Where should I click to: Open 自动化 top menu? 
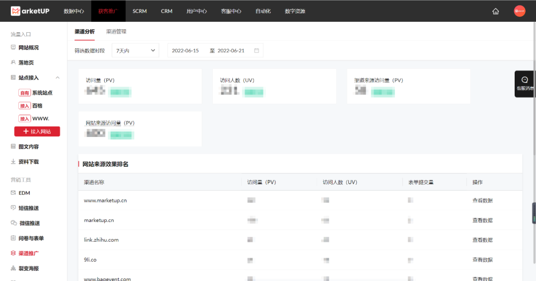tap(263, 11)
